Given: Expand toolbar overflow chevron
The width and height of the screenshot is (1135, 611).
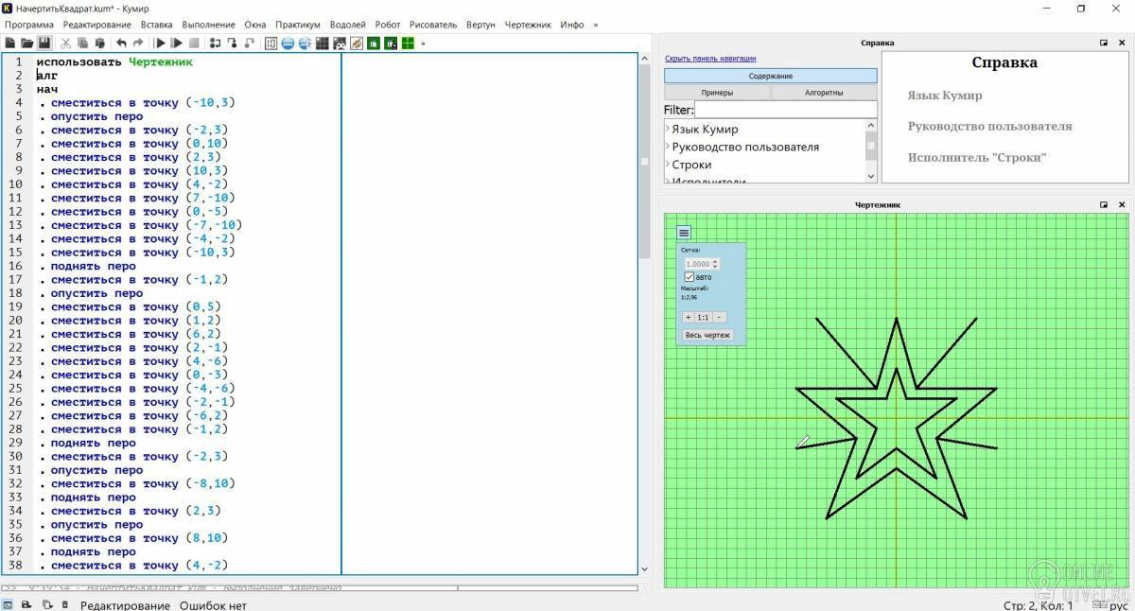Looking at the screenshot, I should [x=423, y=43].
